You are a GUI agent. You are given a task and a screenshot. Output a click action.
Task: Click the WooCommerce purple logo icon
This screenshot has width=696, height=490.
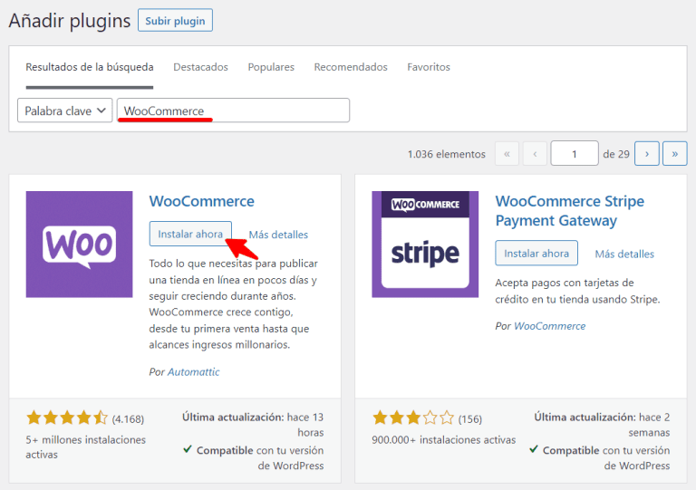[x=80, y=244]
